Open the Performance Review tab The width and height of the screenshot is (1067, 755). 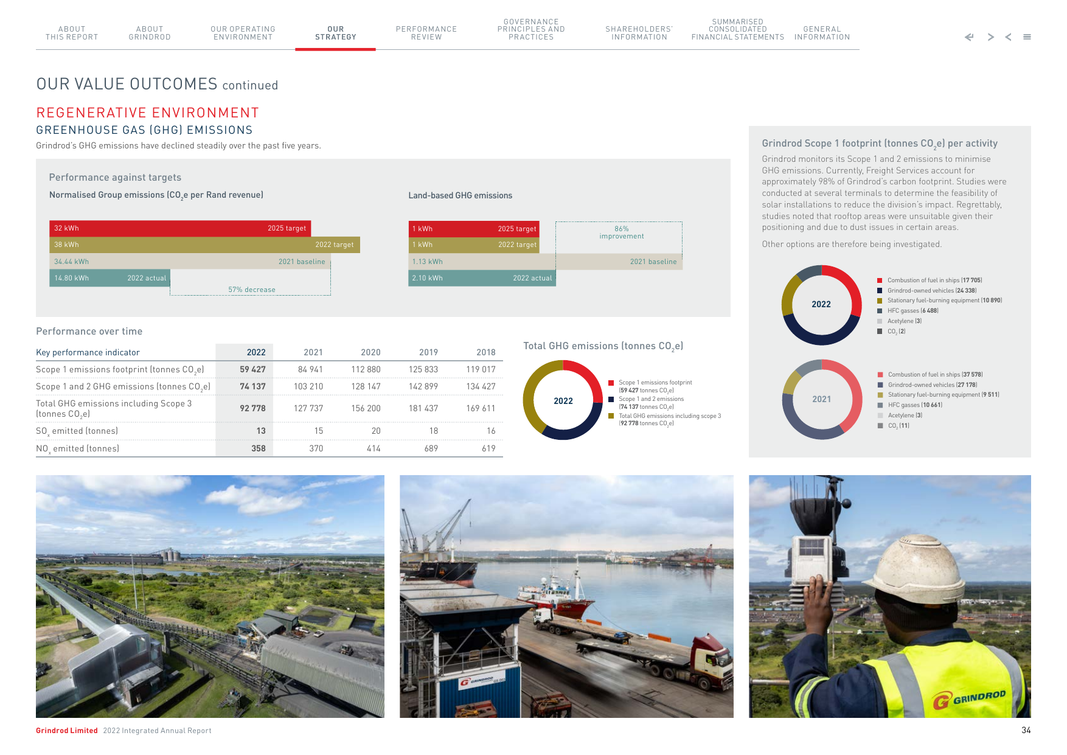point(426,33)
